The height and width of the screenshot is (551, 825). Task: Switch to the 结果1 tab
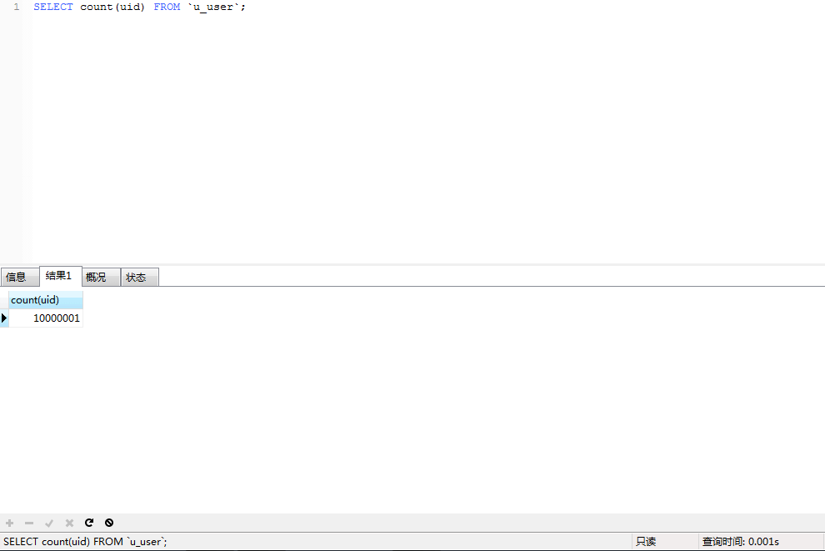click(61, 276)
